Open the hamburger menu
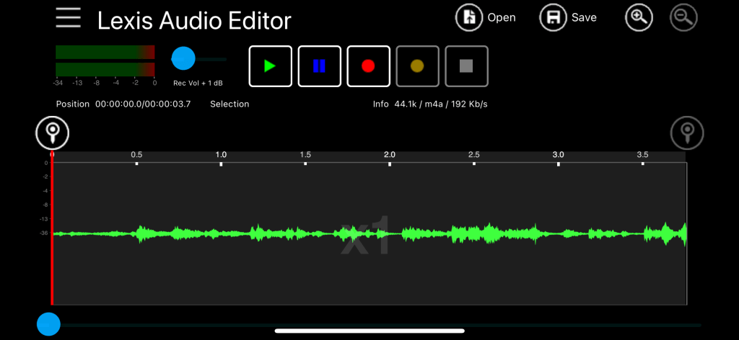 pos(69,17)
